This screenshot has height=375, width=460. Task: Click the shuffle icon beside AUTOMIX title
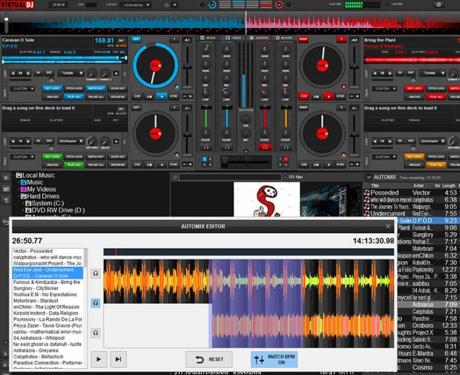click(369, 177)
